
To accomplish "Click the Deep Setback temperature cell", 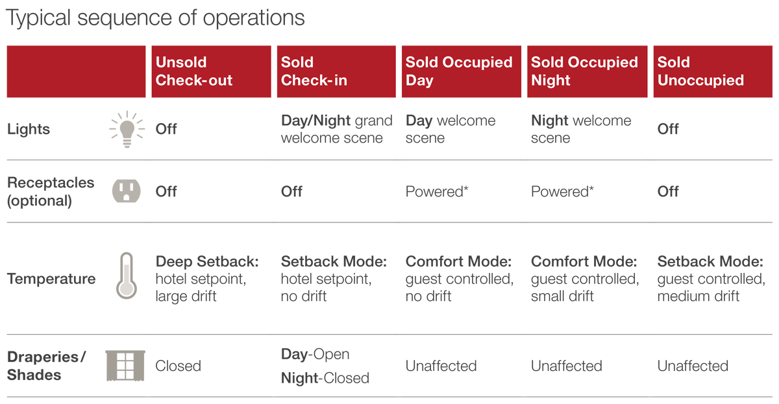I will pos(207,279).
